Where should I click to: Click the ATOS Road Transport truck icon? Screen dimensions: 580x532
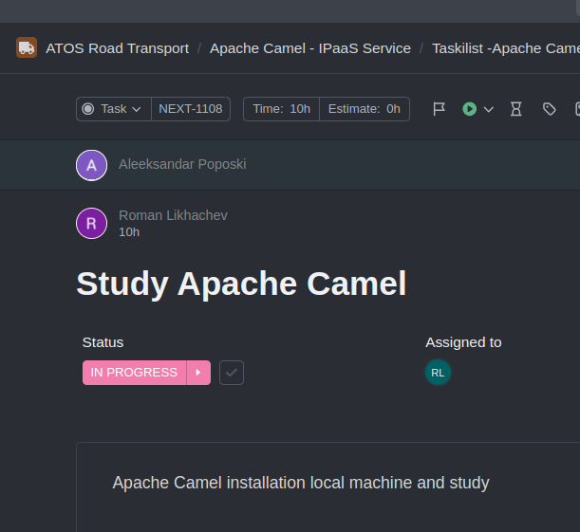click(x=27, y=47)
